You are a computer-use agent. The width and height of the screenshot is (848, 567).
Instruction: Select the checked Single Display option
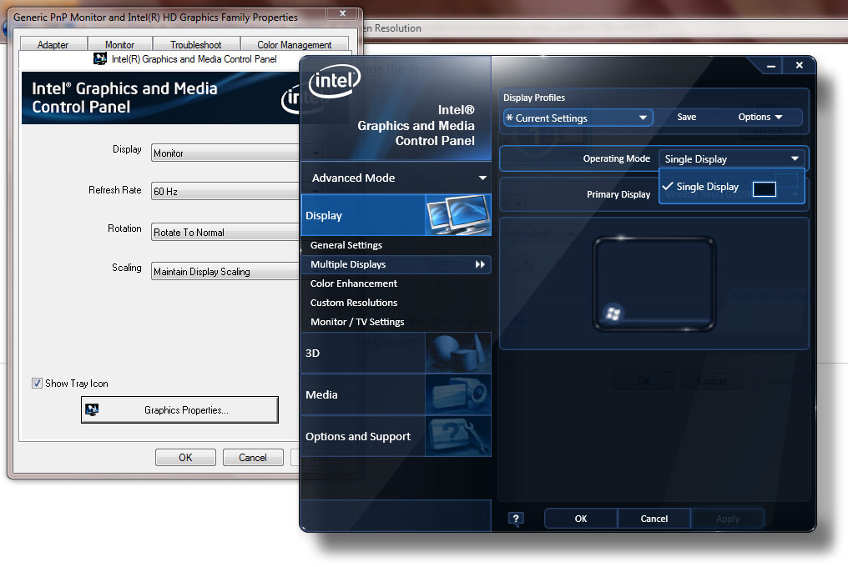coord(731,187)
